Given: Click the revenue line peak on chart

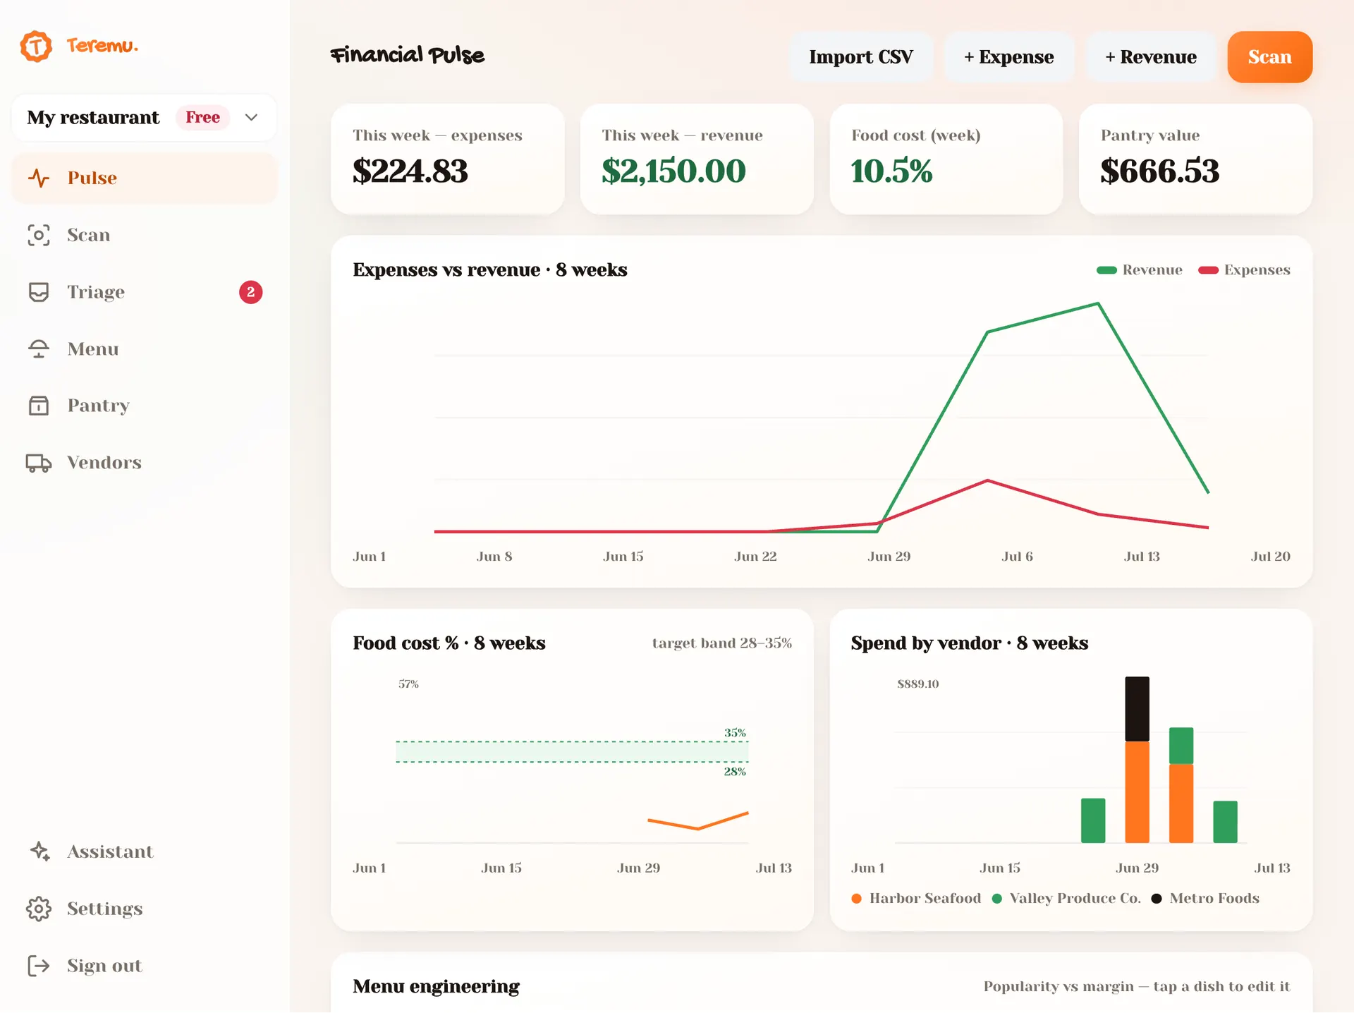Looking at the screenshot, I should coord(1098,304).
